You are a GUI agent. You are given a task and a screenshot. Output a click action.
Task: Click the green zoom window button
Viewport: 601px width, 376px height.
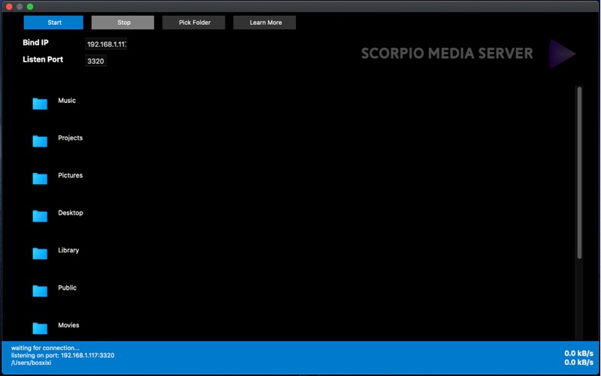(x=30, y=7)
